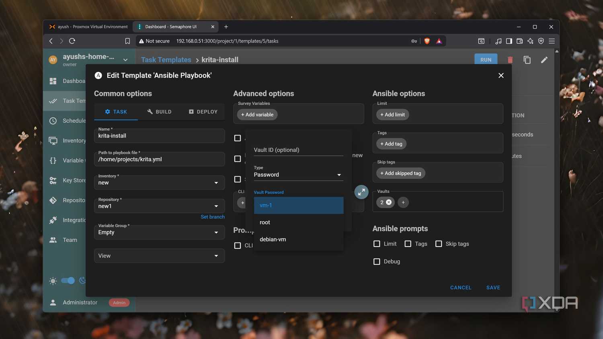Toggle the dark mode switch
603x339 pixels.
(68, 281)
